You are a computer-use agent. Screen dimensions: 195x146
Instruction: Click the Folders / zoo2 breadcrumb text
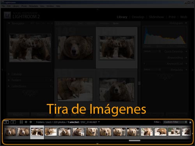click(x=44, y=122)
